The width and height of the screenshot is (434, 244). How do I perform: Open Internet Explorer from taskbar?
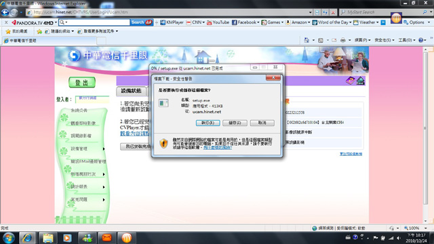27,238
